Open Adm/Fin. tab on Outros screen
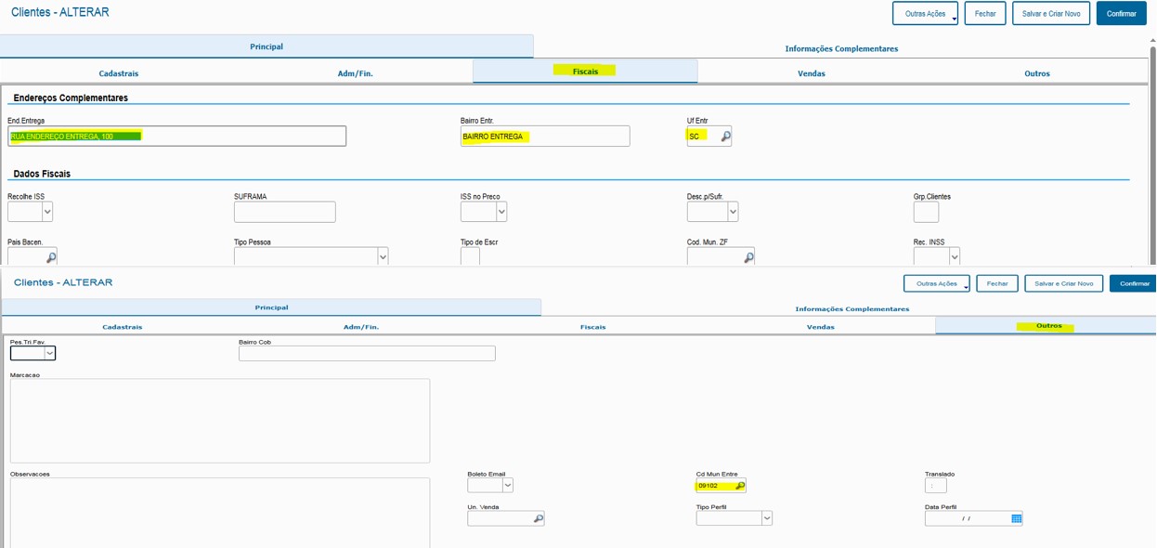The height and width of the screenshot is (548, 1157). coord(361,327)
